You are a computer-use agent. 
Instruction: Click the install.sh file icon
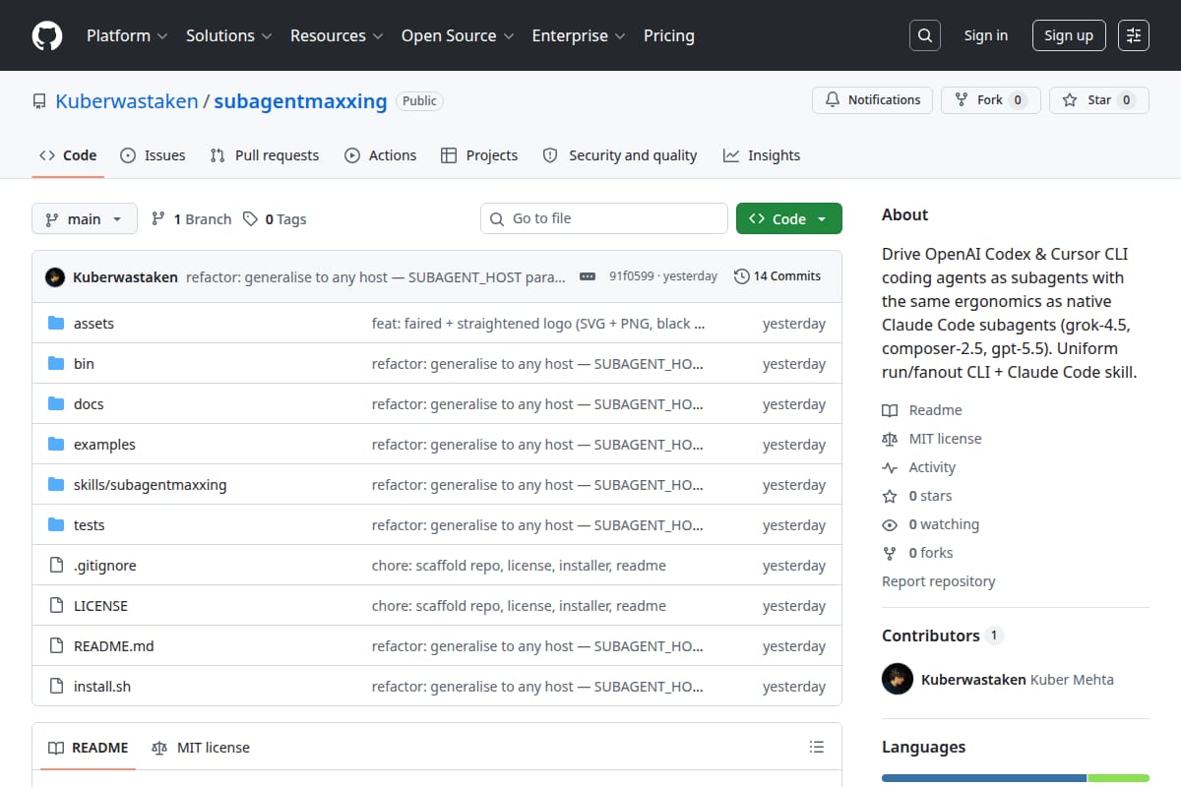click(x=56, y=687)
